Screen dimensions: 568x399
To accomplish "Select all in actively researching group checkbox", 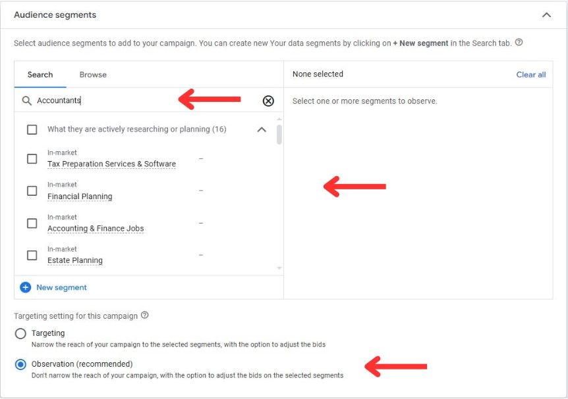I will pos(32,129).
